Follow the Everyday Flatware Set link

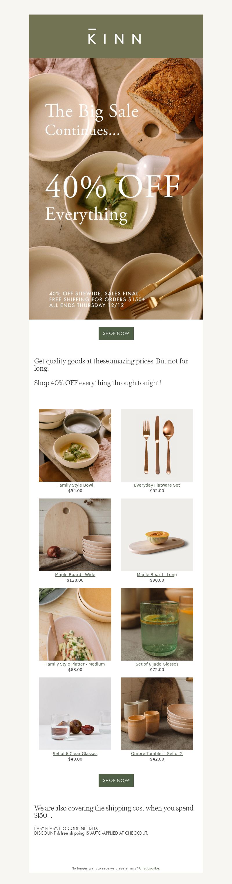[x=157, y=485]
